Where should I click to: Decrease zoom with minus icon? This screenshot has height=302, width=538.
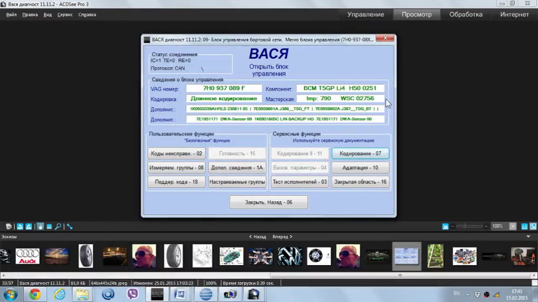pyautogui.click(x=453, y=226)
